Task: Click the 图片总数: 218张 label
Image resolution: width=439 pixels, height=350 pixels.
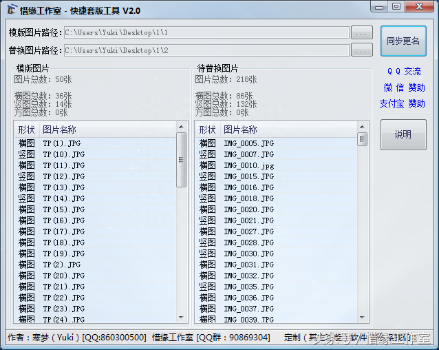Action: point(226,79)
